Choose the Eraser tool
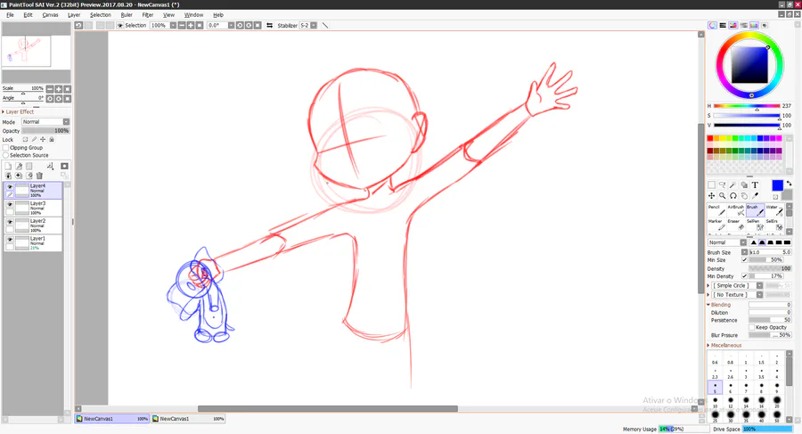This screenshot has height=434, width=802. pyautogui.click(x=735, y=225)
